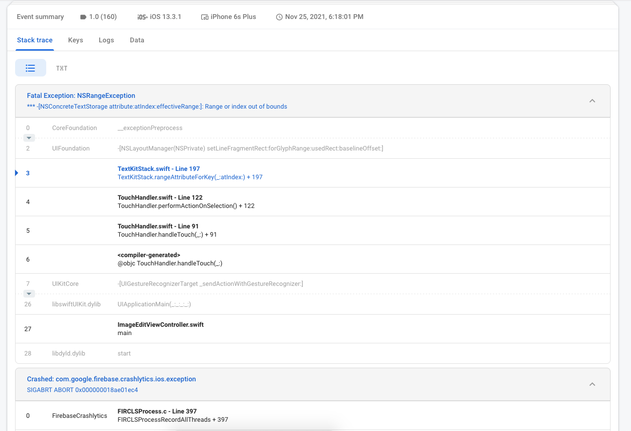Open the Keys tab
This screenshot has width=631, height=431.
click(x=75, y=40)
